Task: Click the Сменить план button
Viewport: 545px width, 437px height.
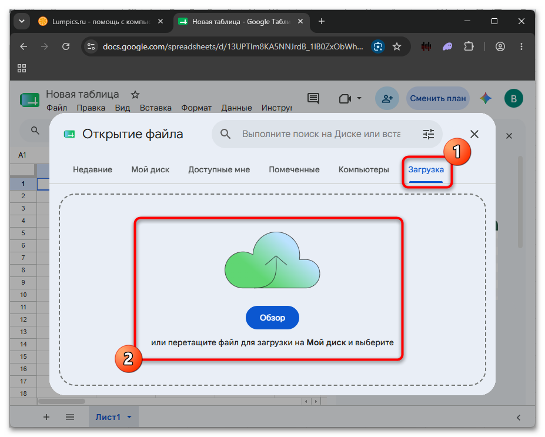Action: pos(438,98)
